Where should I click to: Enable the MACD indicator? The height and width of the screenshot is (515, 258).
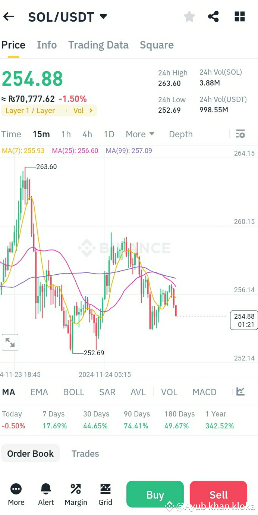tap(204, 392)
